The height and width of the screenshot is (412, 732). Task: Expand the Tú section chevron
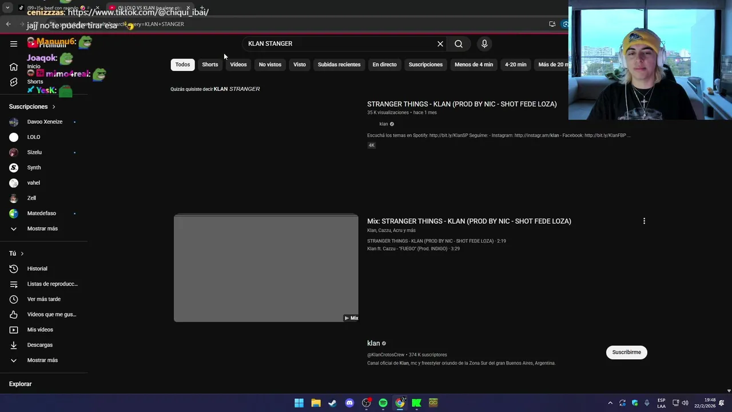(x=22, y=253)
